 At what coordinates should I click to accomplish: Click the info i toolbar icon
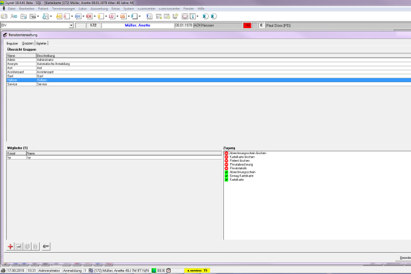click(x=192, y=16)
